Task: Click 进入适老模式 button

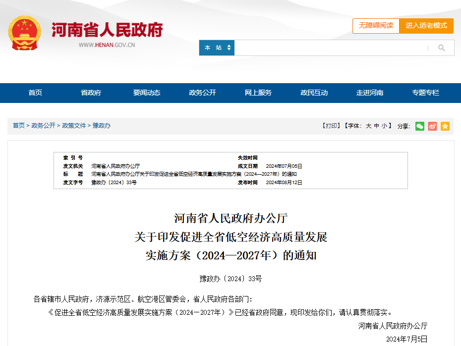Action: pos(426,26)
